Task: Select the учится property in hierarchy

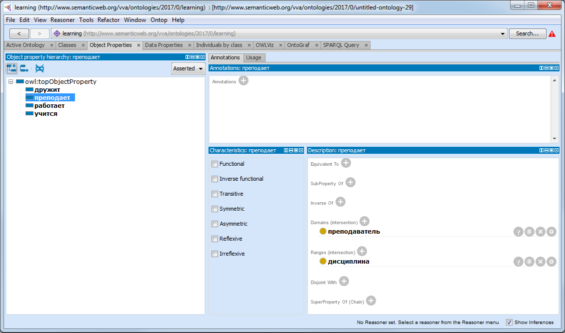Action: pos(45,114)
